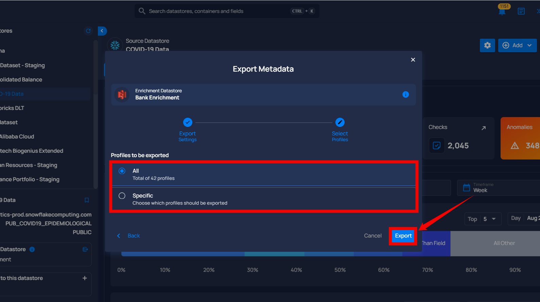The width and height of the screenshot is (540, 302).
Task: Open datastore settings gear button
Action: coord(487,45)
